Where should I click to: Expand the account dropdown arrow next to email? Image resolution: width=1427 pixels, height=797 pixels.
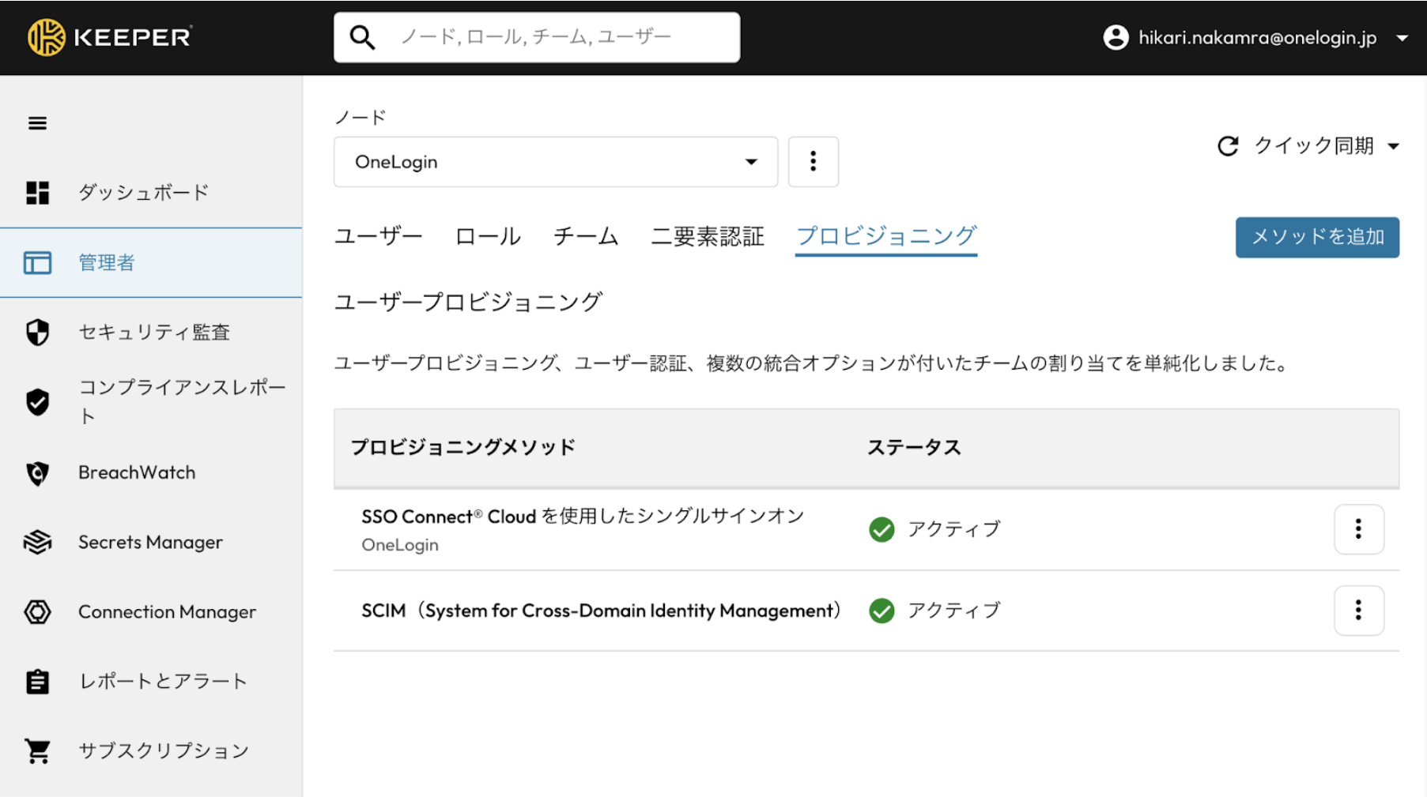[1402, 38]
